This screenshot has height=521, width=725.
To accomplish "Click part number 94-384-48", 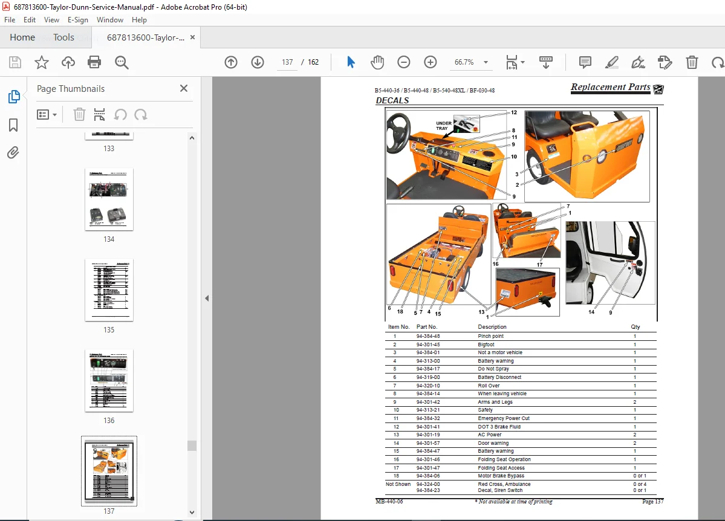I will pos(428,336).
